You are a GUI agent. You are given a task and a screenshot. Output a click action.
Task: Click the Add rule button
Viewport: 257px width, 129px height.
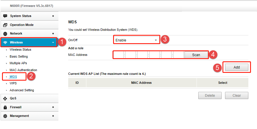237,67
